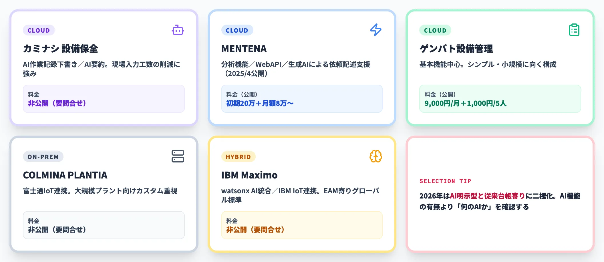The height and width of the screenshot is (262, 604).
Task: Click the ON-PREM badge
Action: click(43, 157)
